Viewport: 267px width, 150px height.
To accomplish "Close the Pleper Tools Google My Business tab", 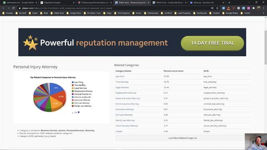I will [186, 2].
